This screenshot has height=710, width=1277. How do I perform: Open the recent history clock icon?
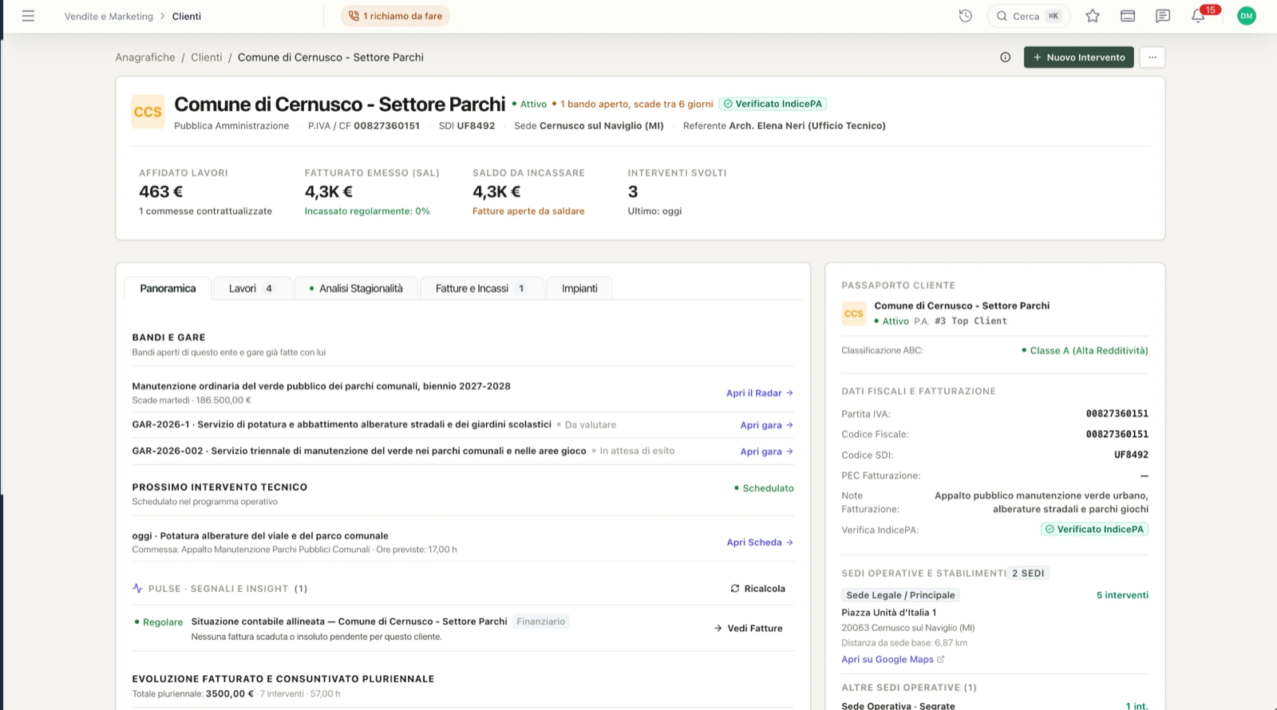click(965, 16)
